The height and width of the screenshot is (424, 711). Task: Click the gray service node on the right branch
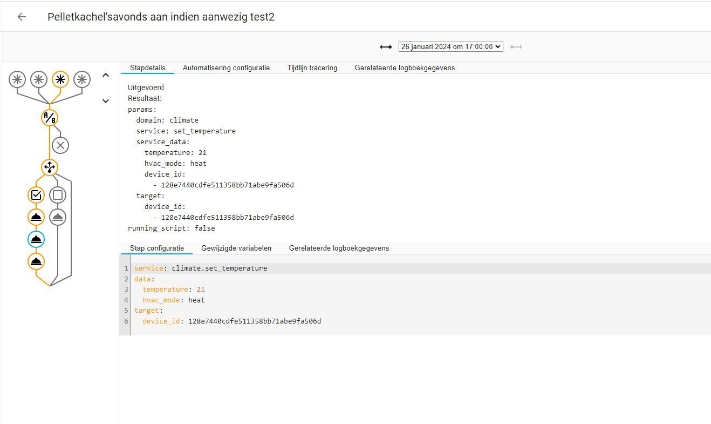57,217
